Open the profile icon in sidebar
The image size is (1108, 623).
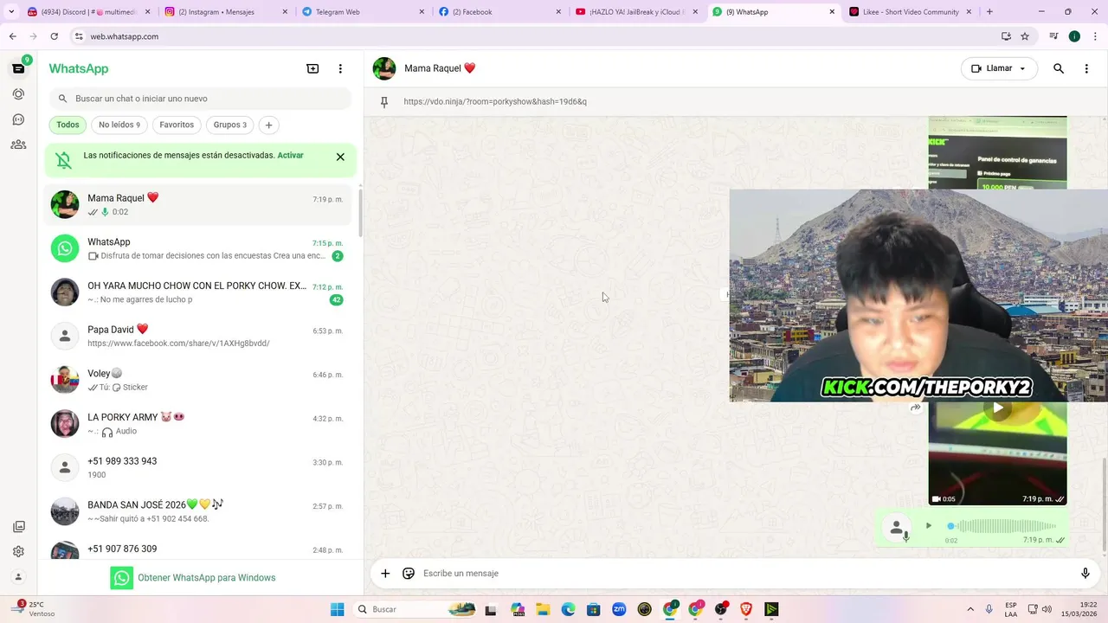click(18, 577)
